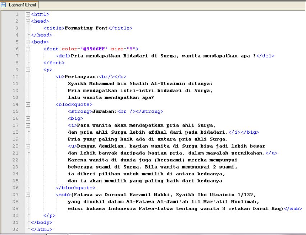
Task: Click the closing </p> tag on line 30
Action: [49, 216]
